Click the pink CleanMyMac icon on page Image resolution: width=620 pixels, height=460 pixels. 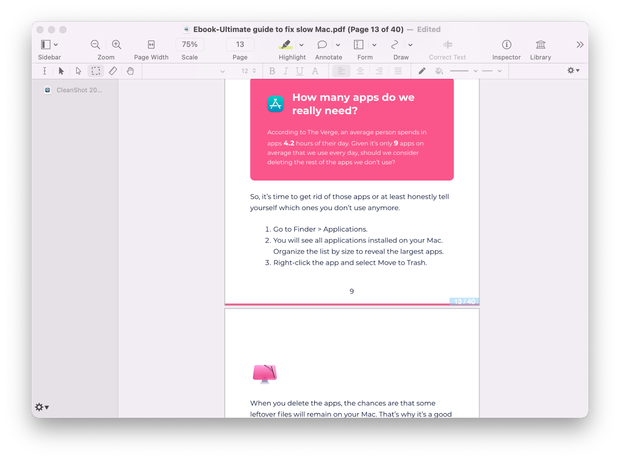265,374
